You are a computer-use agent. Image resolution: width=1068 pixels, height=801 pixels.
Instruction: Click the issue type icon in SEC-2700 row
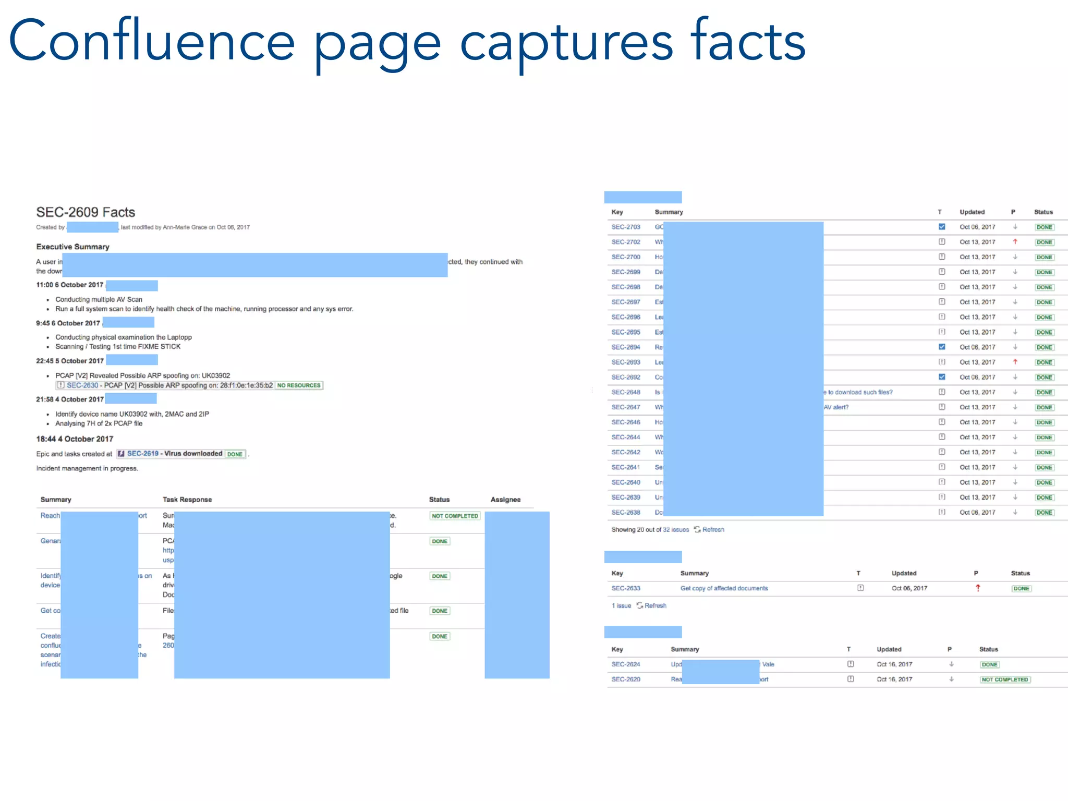[x=942, y=257]
